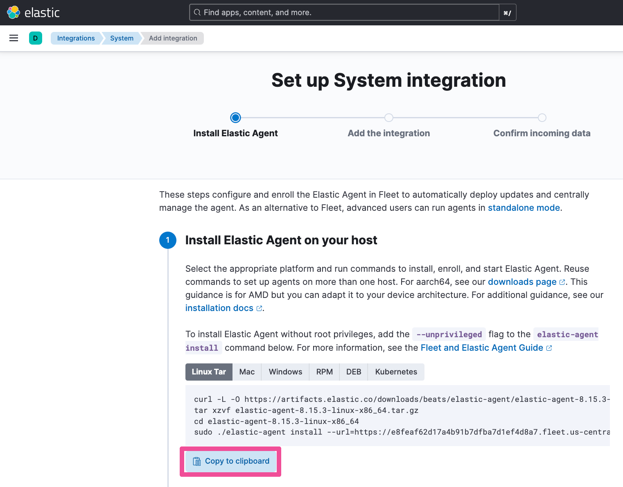Switch to the DEB tab
Viewport: 623px width, 487px height.
click(x=354, y=372)
